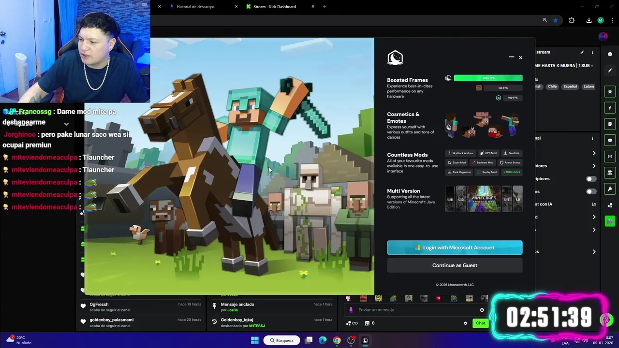Click 'Enviar un mensaje' chat input

tap(417, 310)
